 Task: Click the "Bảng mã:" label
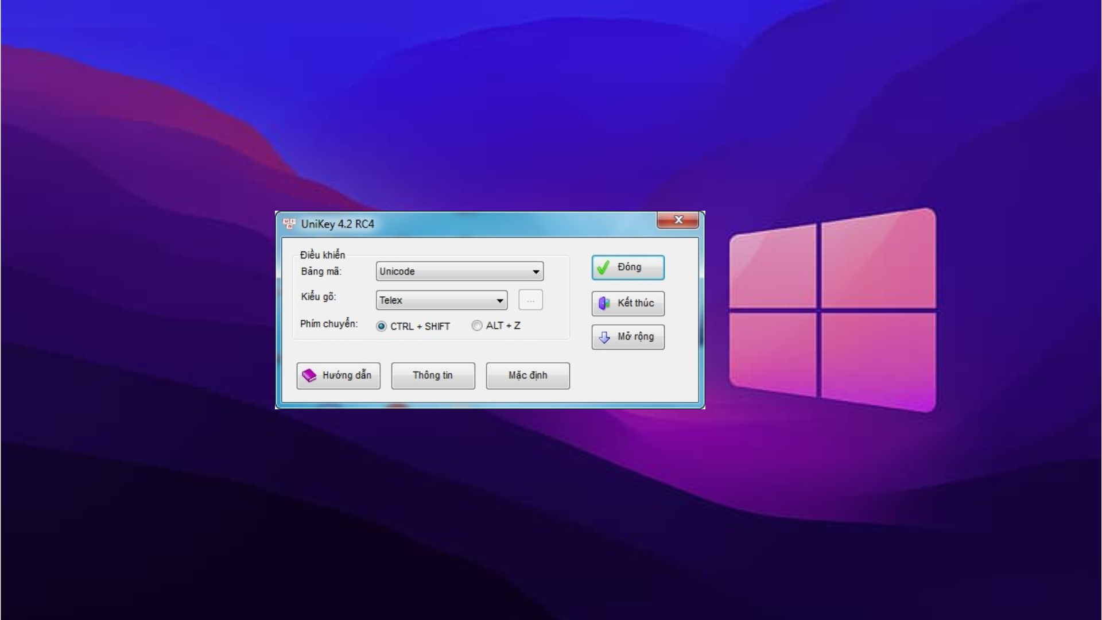(x=321, y=271)
